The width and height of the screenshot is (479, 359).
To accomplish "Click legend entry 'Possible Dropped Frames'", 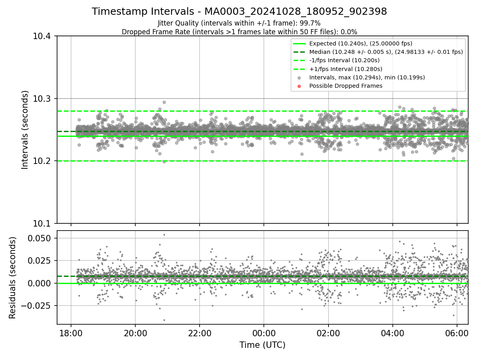I will coord(346,86).
